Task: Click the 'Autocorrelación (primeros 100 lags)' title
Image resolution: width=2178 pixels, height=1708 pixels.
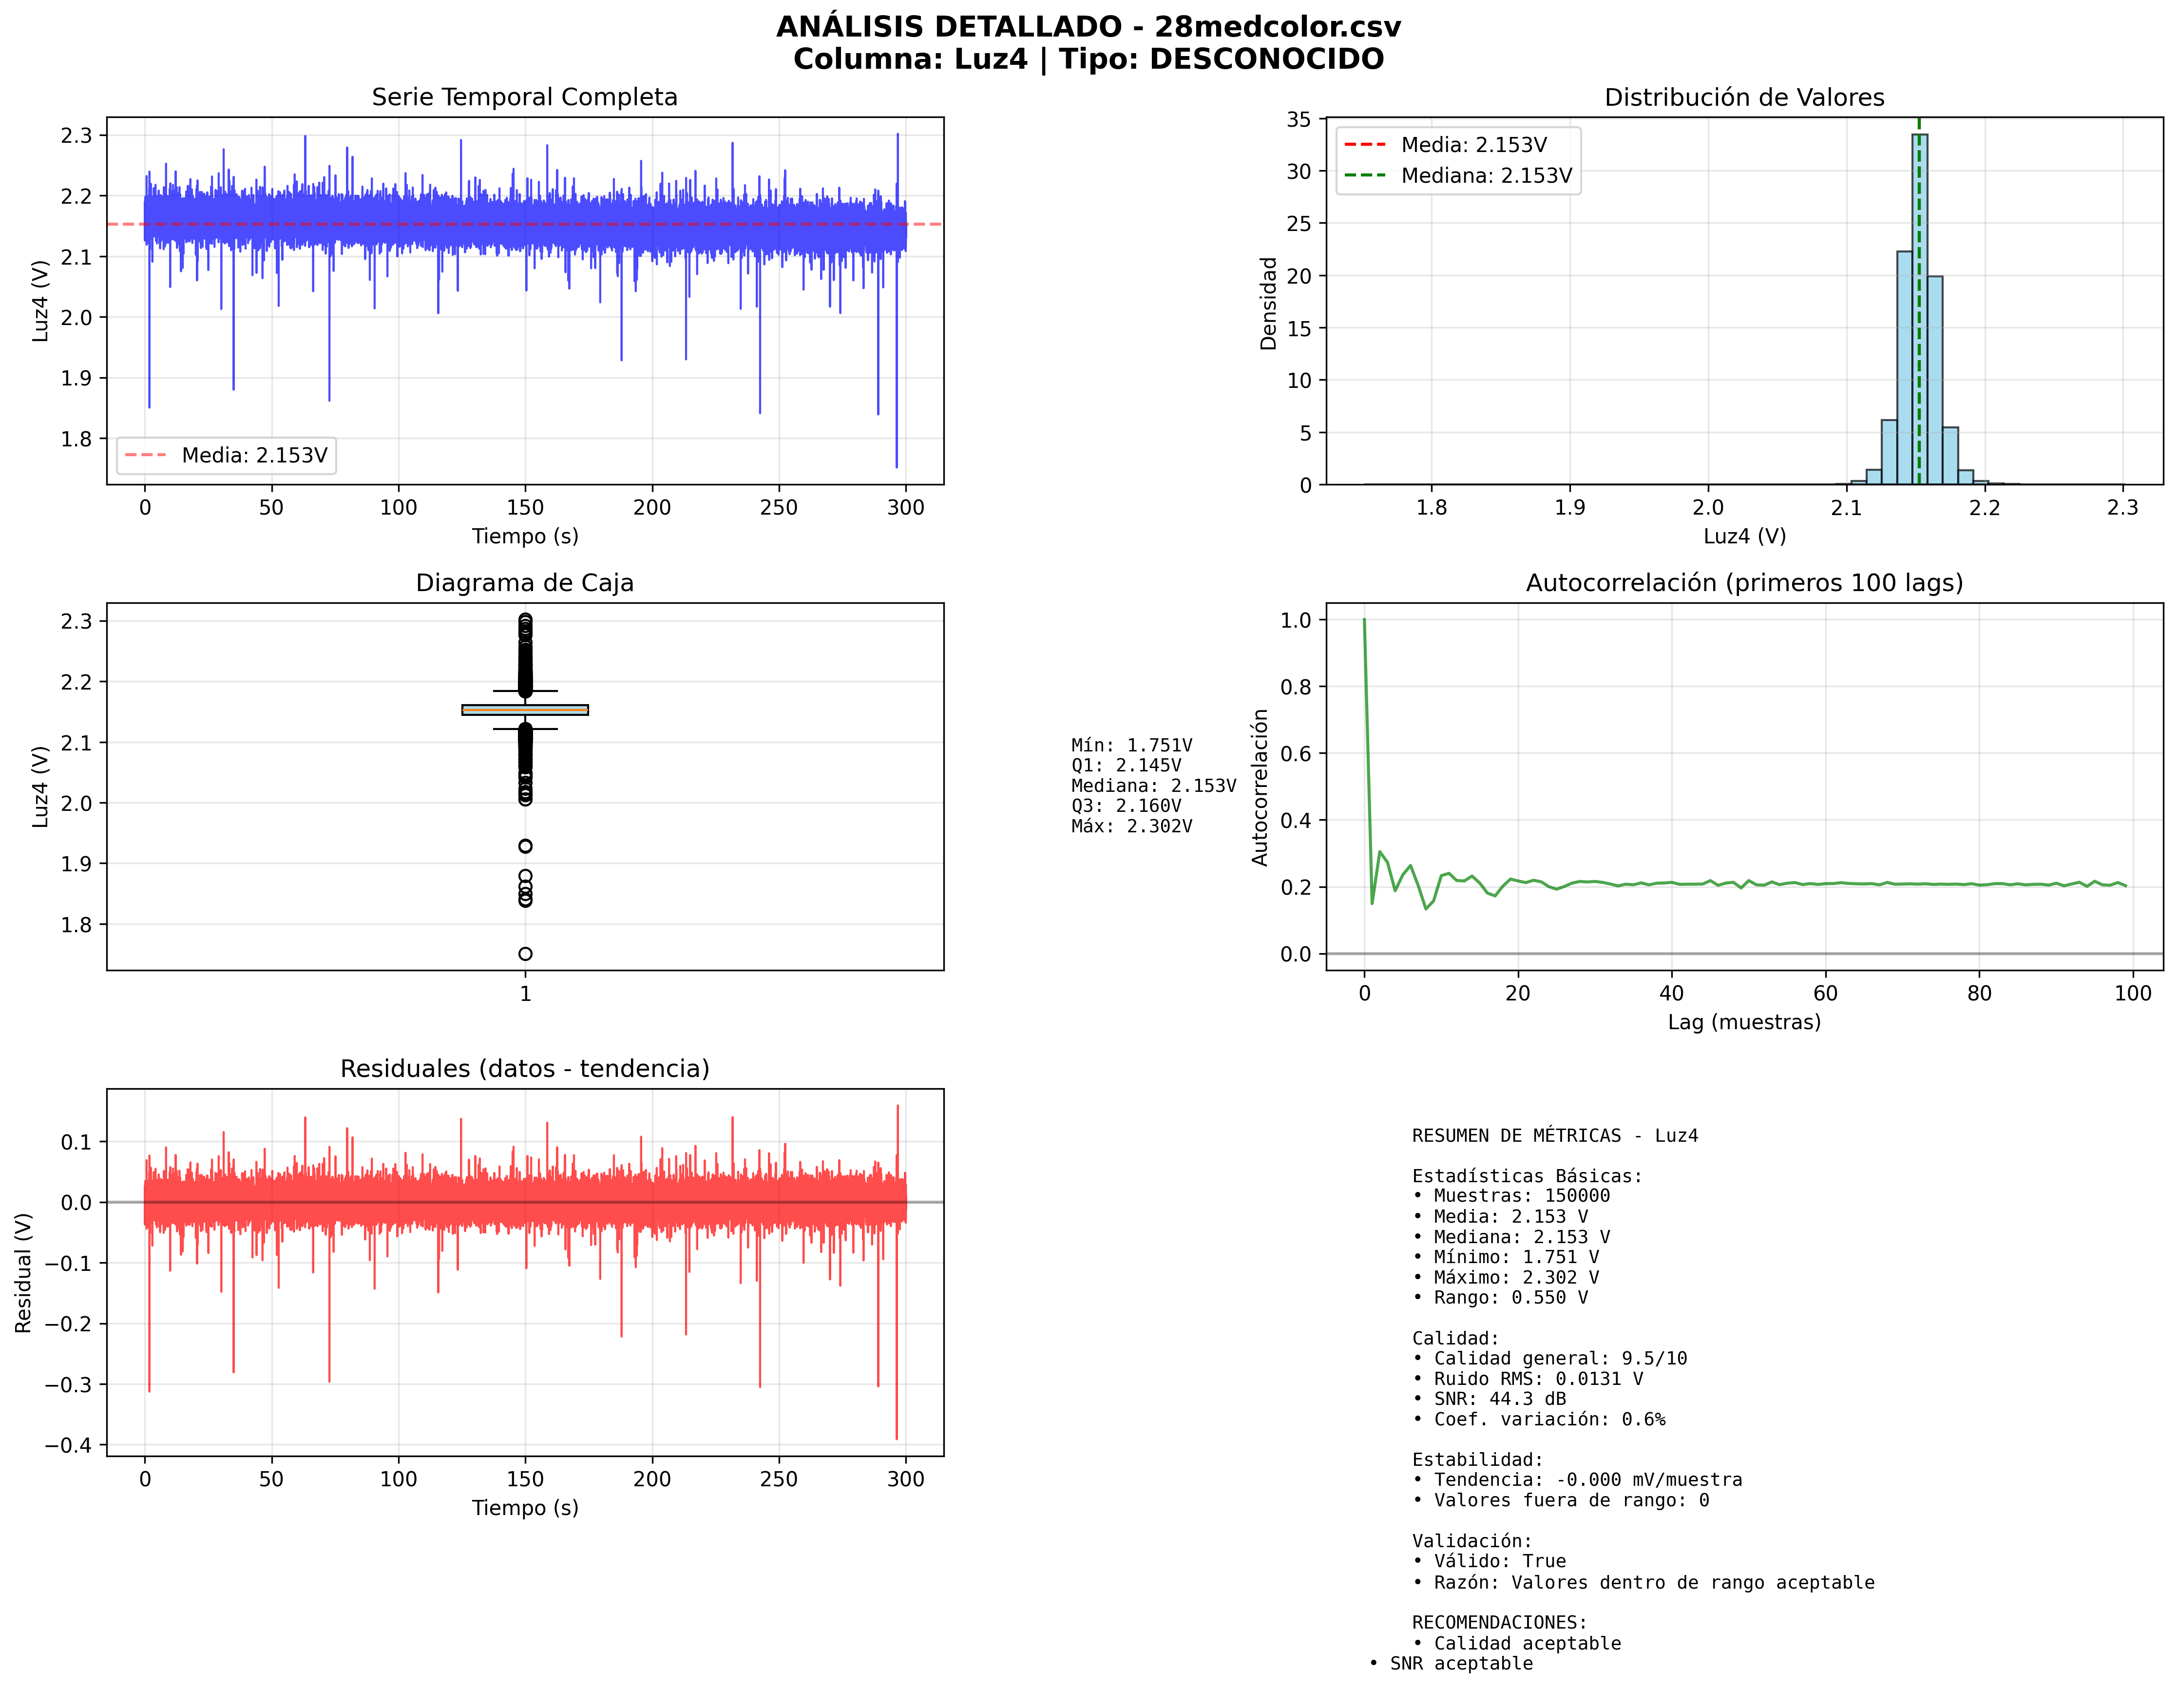Action: click(x=1743, y=583)
